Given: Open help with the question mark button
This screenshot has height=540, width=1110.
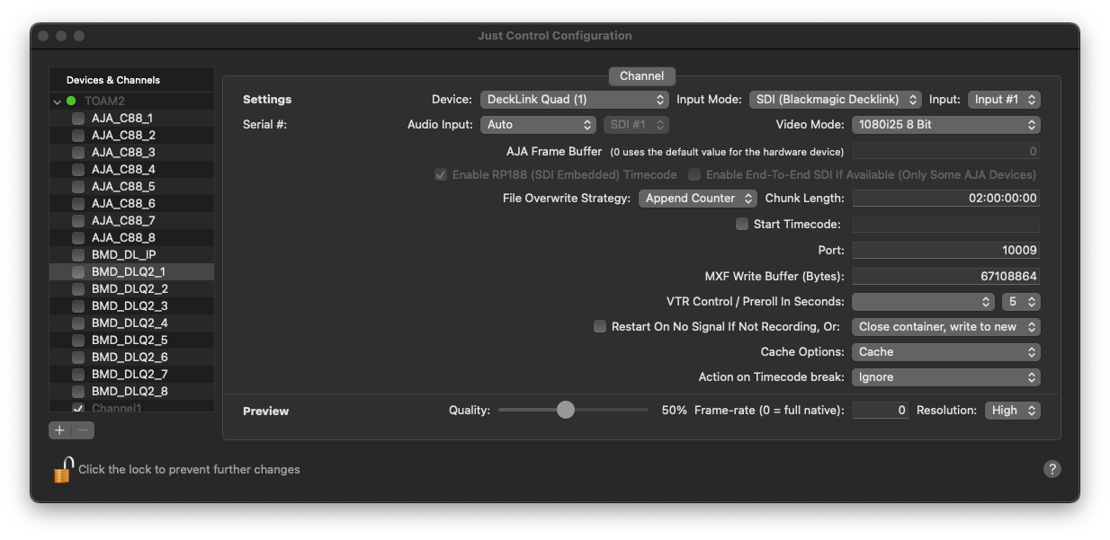Looking at the screenshot, I should point(1052,469).
